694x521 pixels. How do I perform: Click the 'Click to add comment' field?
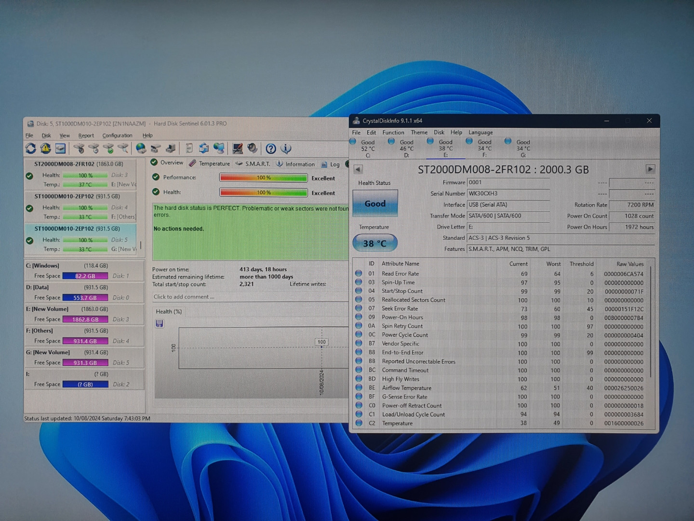250,297
